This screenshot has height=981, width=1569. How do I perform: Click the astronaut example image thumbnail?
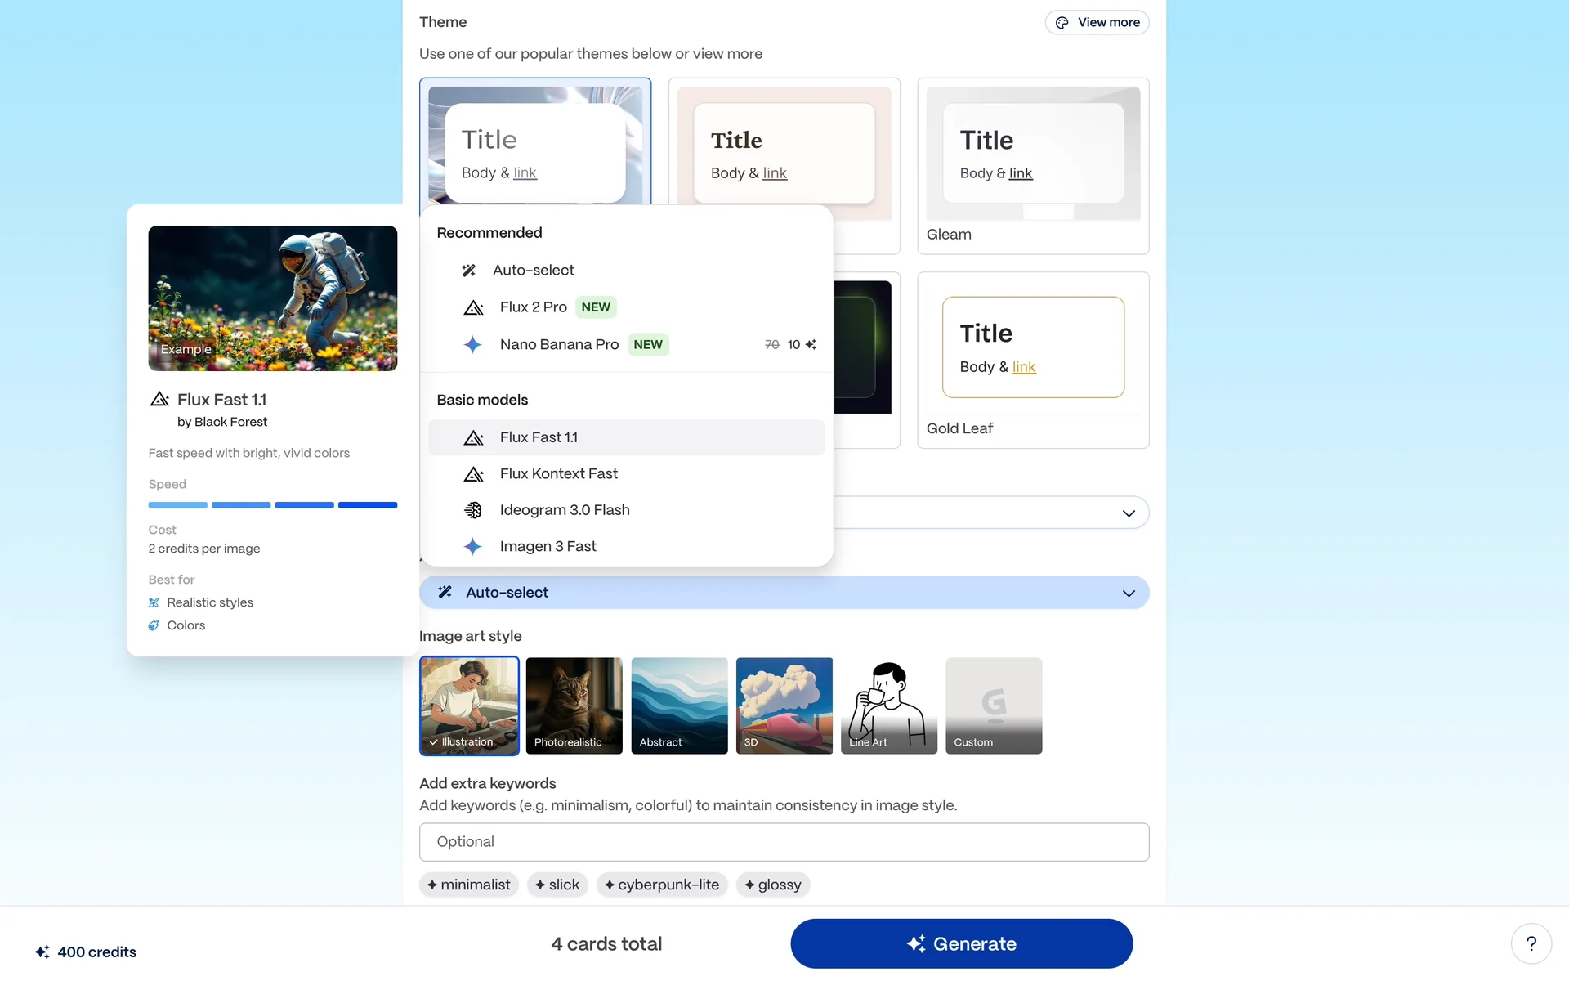tap(272, 298)
